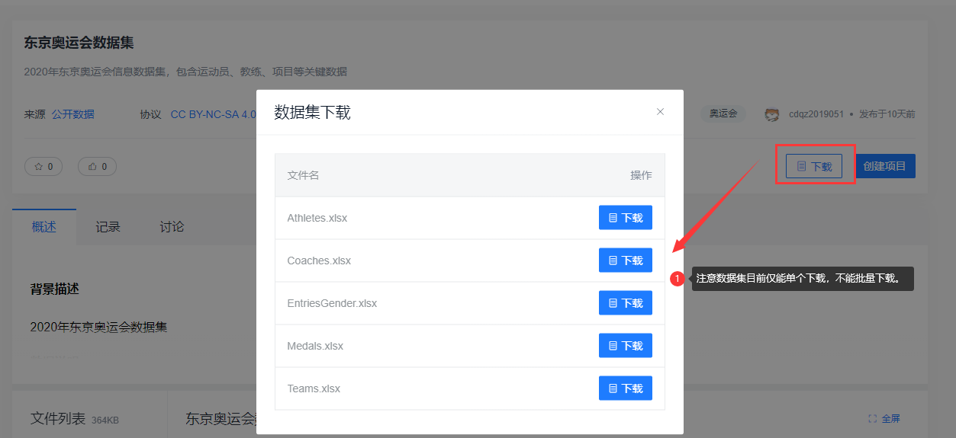Screen dimensions: 956x438
Task: Open the CC BY-NC-SA 4.0 license link
Action: tap(213, 114)
